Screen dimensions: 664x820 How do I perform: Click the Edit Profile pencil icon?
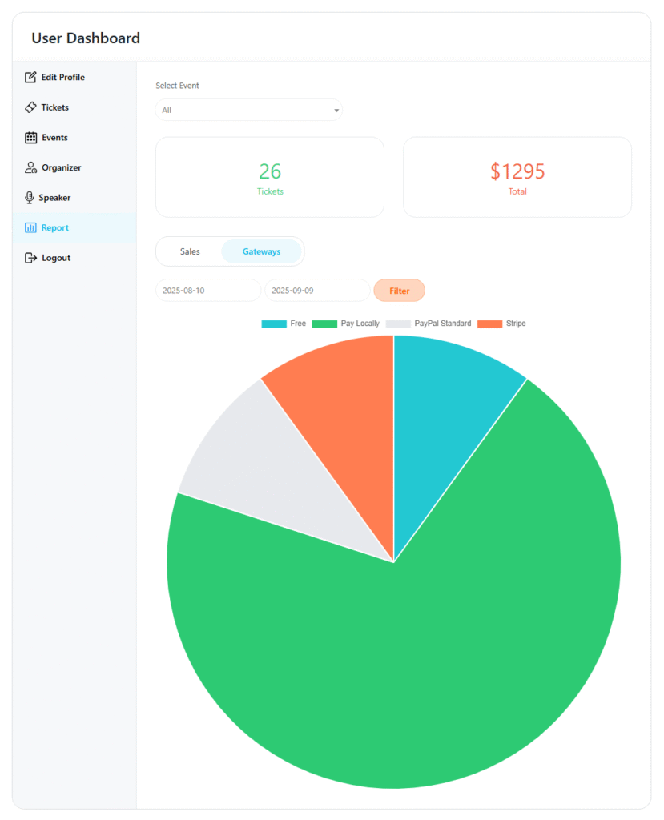30,77
